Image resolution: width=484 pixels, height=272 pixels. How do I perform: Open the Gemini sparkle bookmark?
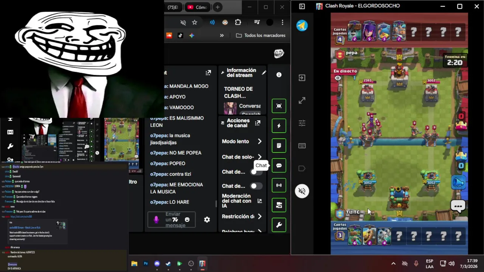pos(192,35)
